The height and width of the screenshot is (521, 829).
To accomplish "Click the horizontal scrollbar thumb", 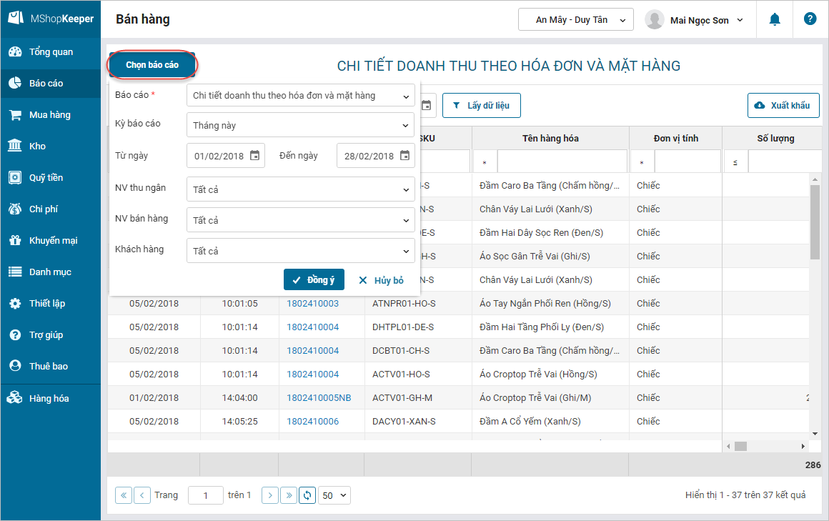I will (740, 447).
